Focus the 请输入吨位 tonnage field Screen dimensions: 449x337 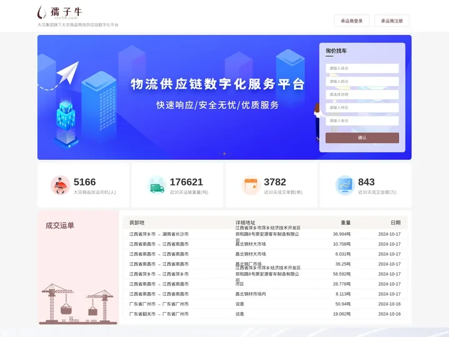pyautogui.click(x=362, y=107)
